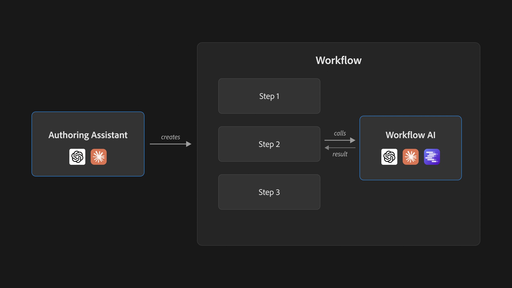Click the Claude starburst icon in Authoring Assistant
This screenshot has width=512, height=288.
(99, 157)
